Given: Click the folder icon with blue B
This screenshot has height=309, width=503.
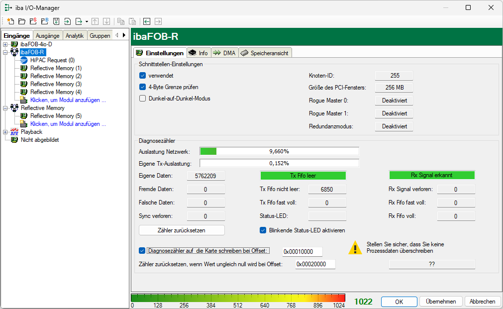Looking at the screenshot, I should (x=45, y=21).
